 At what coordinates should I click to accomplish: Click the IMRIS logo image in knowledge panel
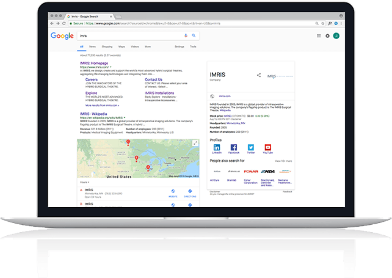coord(280,76)
